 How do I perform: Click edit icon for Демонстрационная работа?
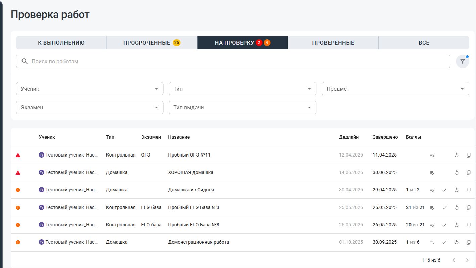(432, 242)
